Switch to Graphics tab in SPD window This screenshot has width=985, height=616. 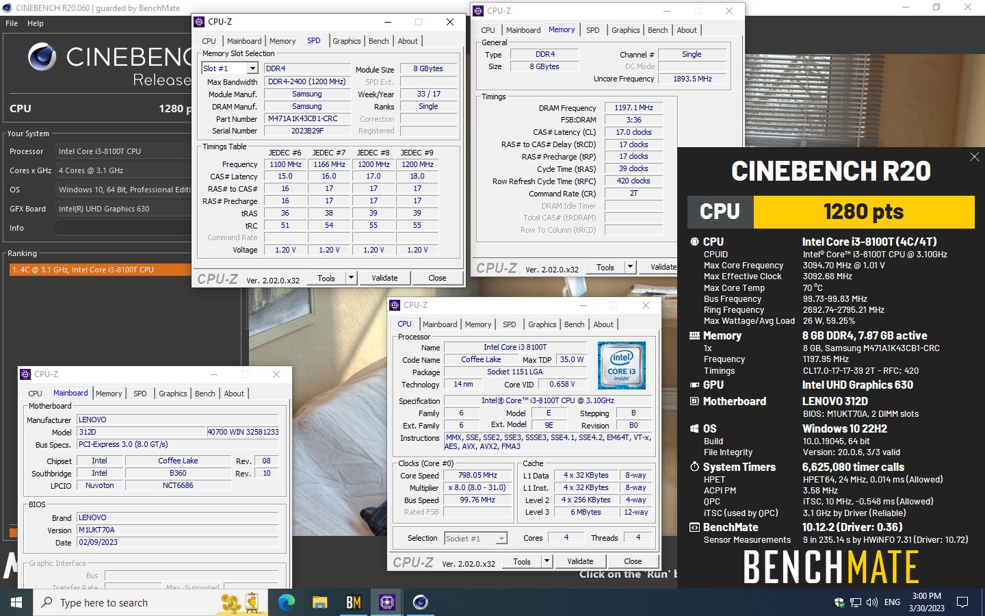[347, 41]
